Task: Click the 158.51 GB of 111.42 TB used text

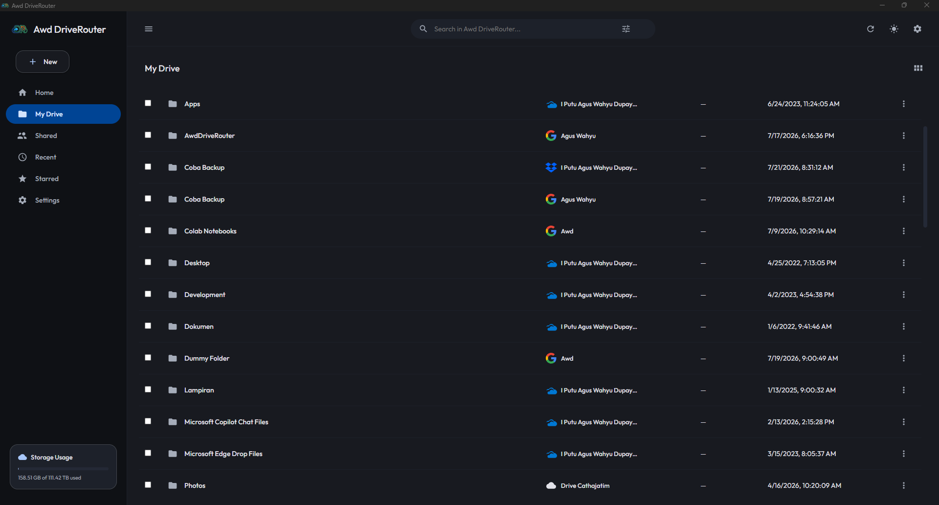Action: click(x=50, y=478)
